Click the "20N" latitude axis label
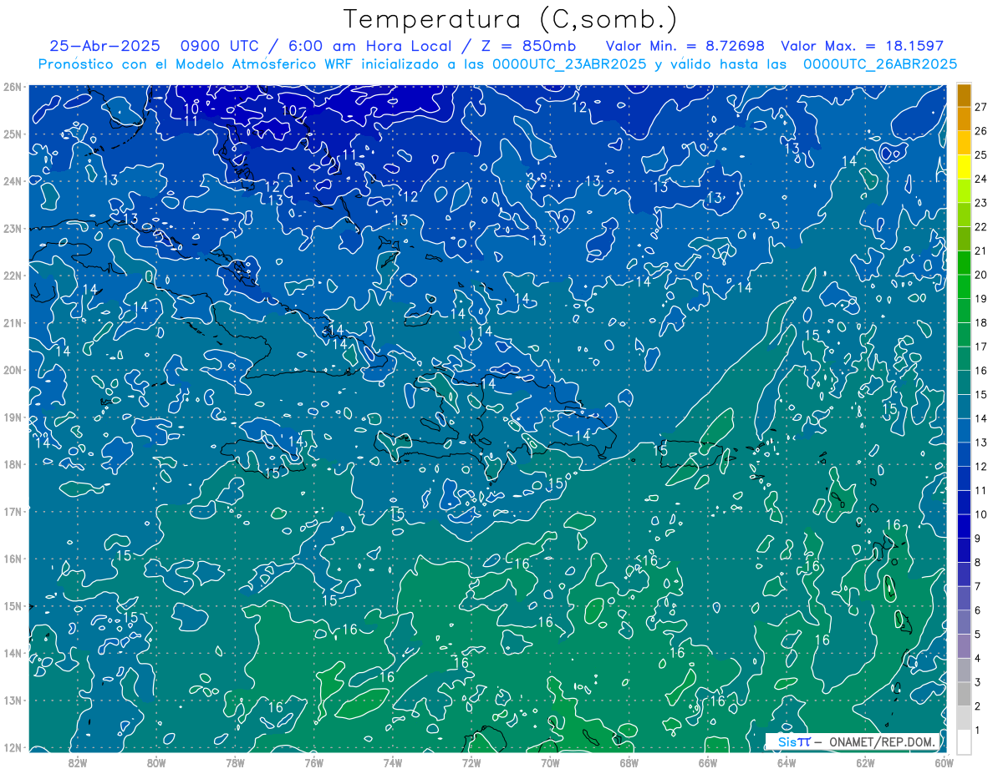1003x774 pixels. (13, 370)
